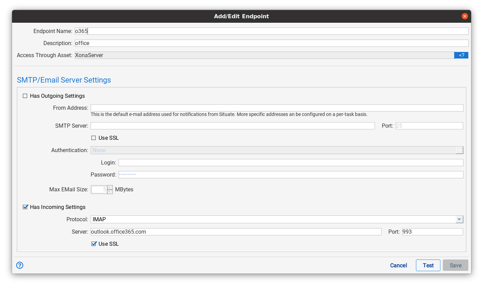Screen dimensions: 499x298
Task: Increase Max EMail Size with up arrow
Action: coord(110,188)
